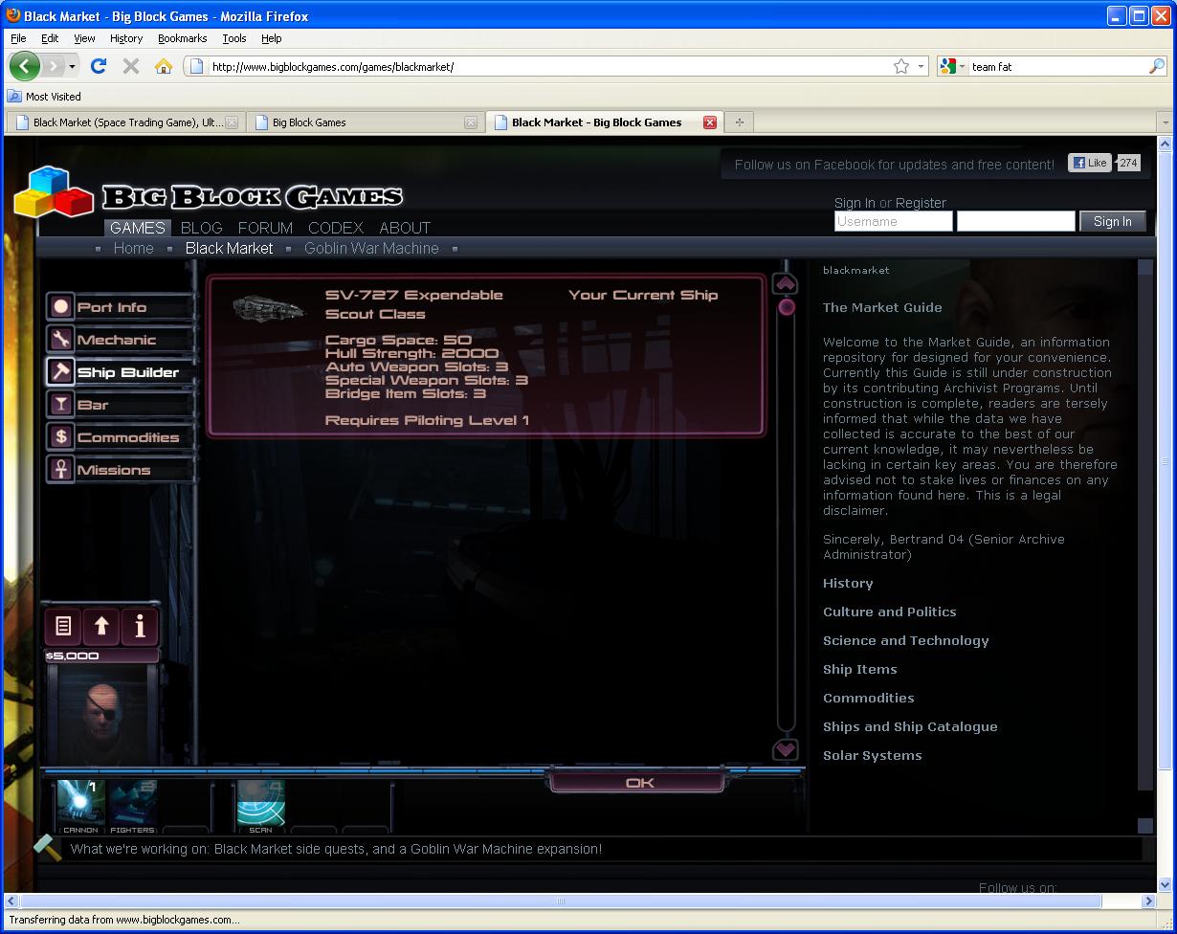
Task: Open the Port Info panel
Action: pos(111,307)
